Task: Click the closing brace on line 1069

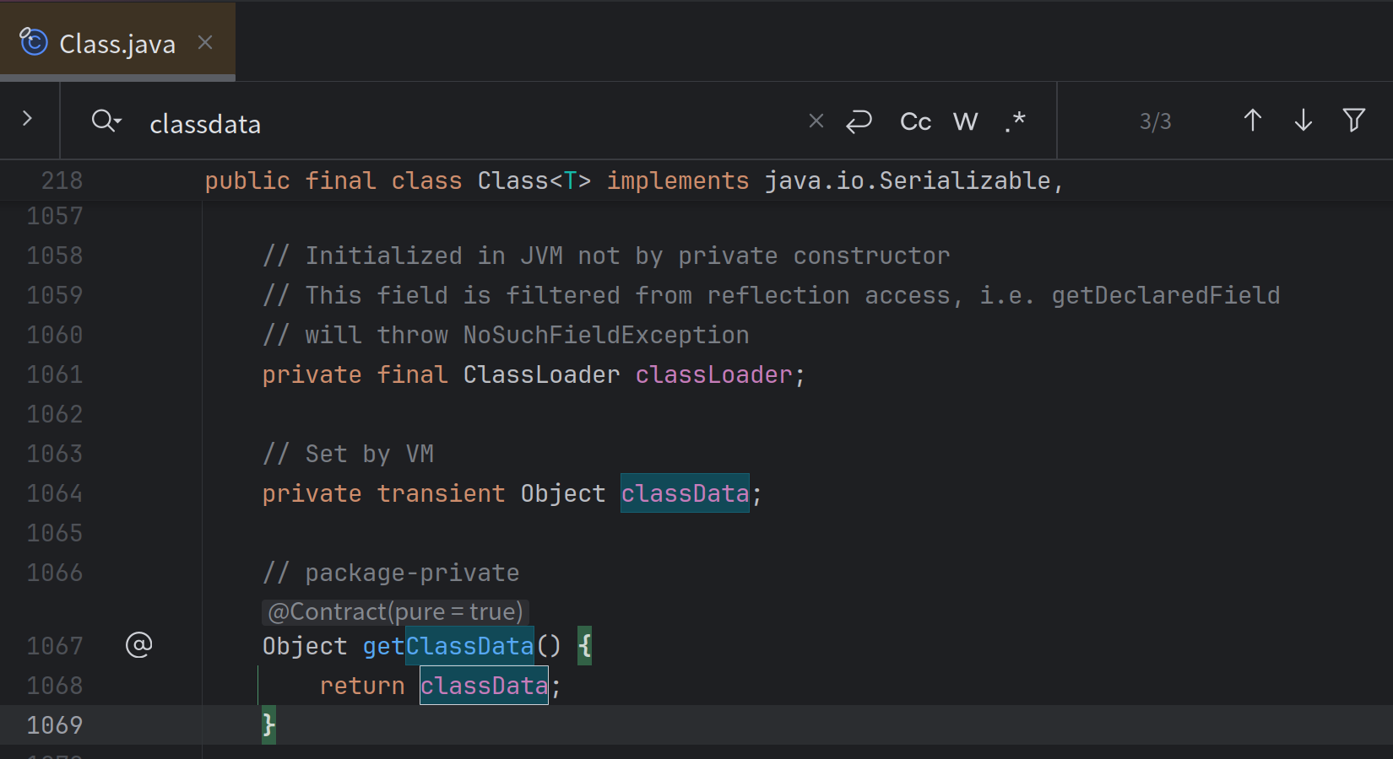Action: [x=268, y=725]
